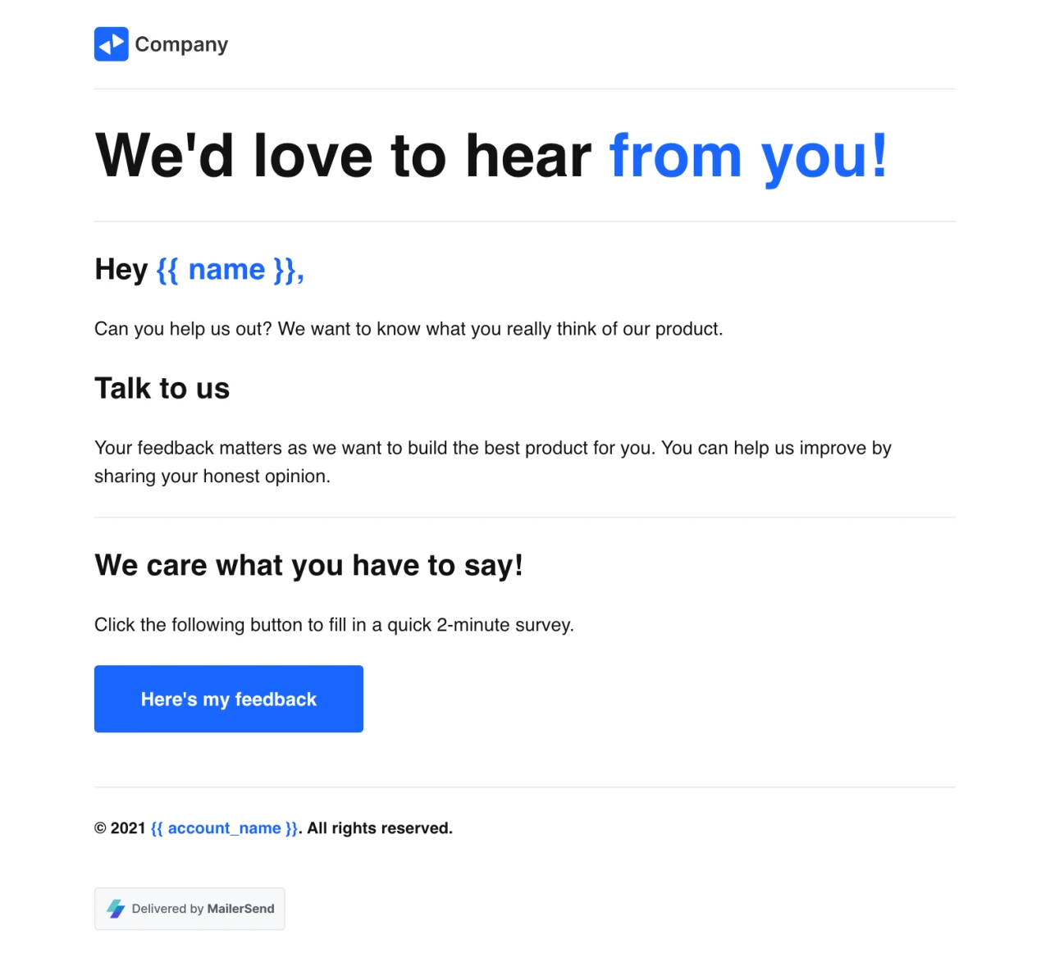
Task: Click the MailerSend lightning bolt icon
Action: (x=116, y=909)
